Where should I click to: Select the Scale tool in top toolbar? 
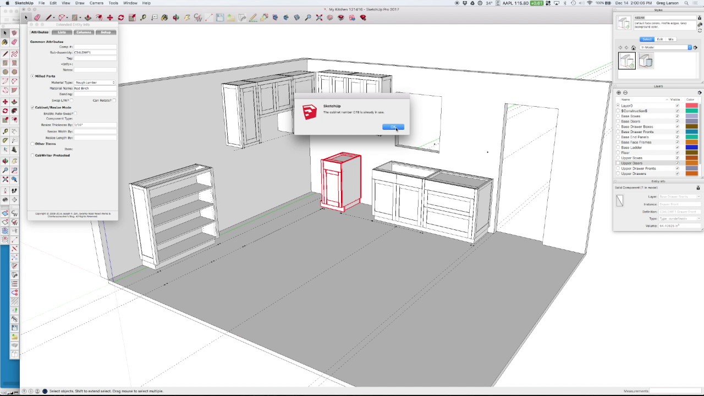(132, 18)
